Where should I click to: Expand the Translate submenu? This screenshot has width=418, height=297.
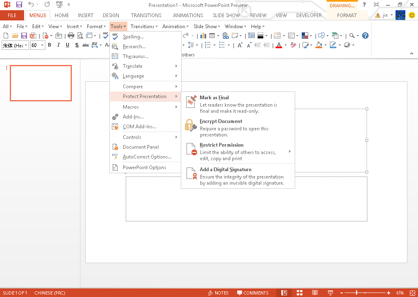[x=145, y=66]
